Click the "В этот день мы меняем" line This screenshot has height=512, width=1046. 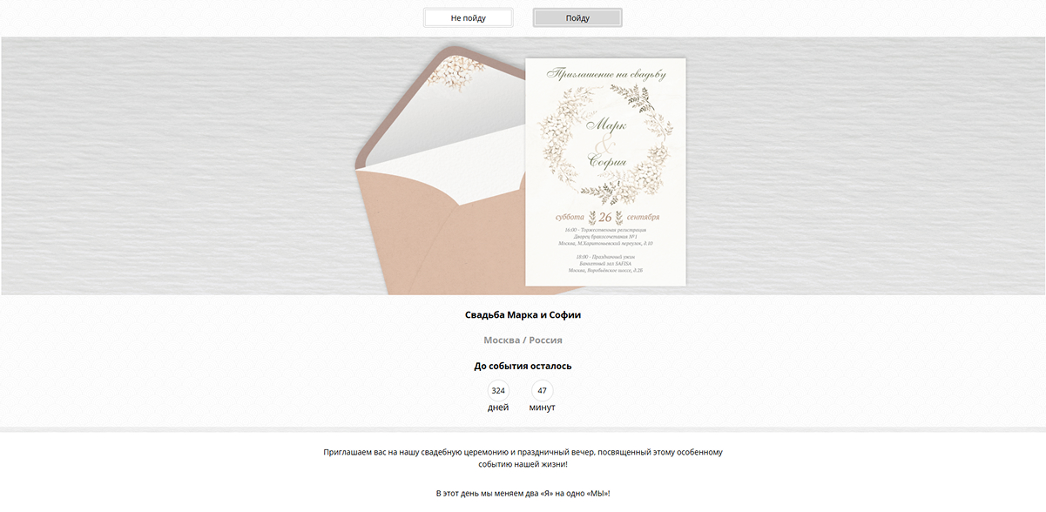click(523, 494)
